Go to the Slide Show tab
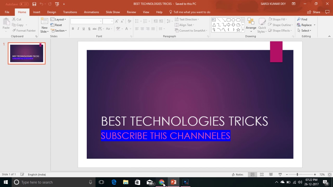This screenshot has width=333, height=187. 113,12
